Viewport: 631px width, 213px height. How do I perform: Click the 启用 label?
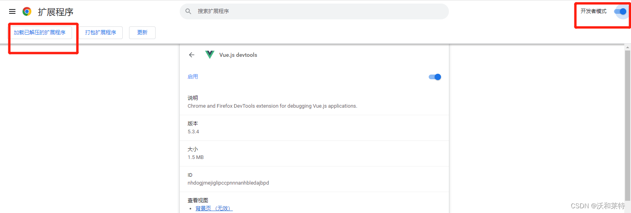193,77
